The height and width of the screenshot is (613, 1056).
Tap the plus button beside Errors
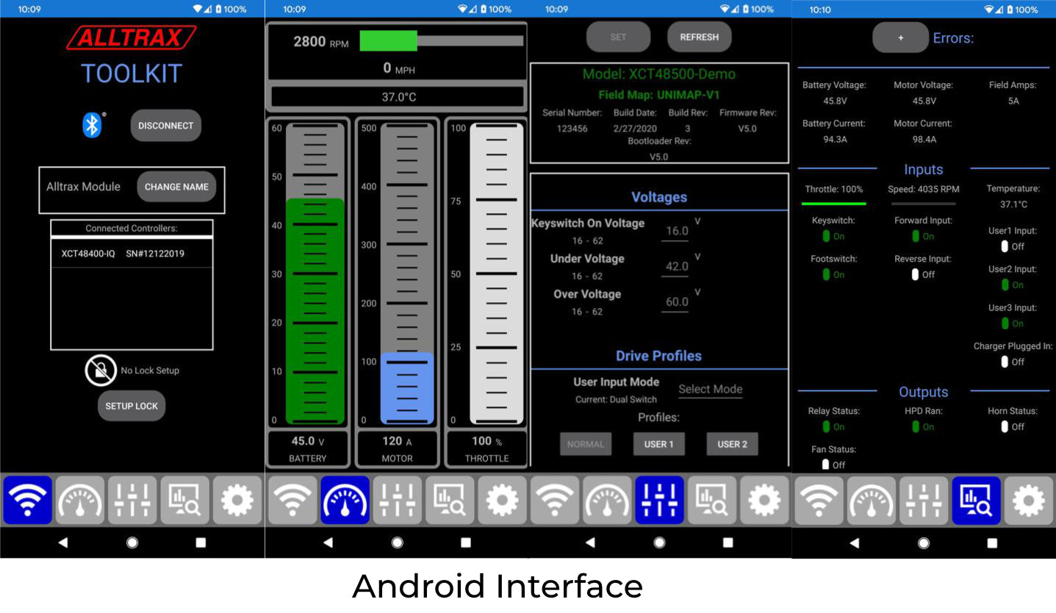click(901, 37)
